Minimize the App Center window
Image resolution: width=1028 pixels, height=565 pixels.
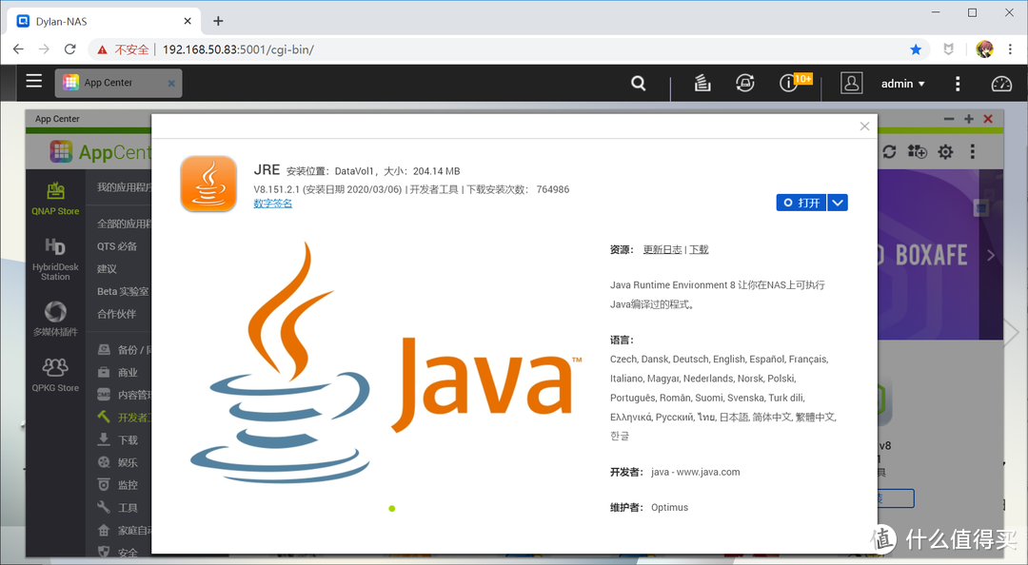[x=949, y=119]
